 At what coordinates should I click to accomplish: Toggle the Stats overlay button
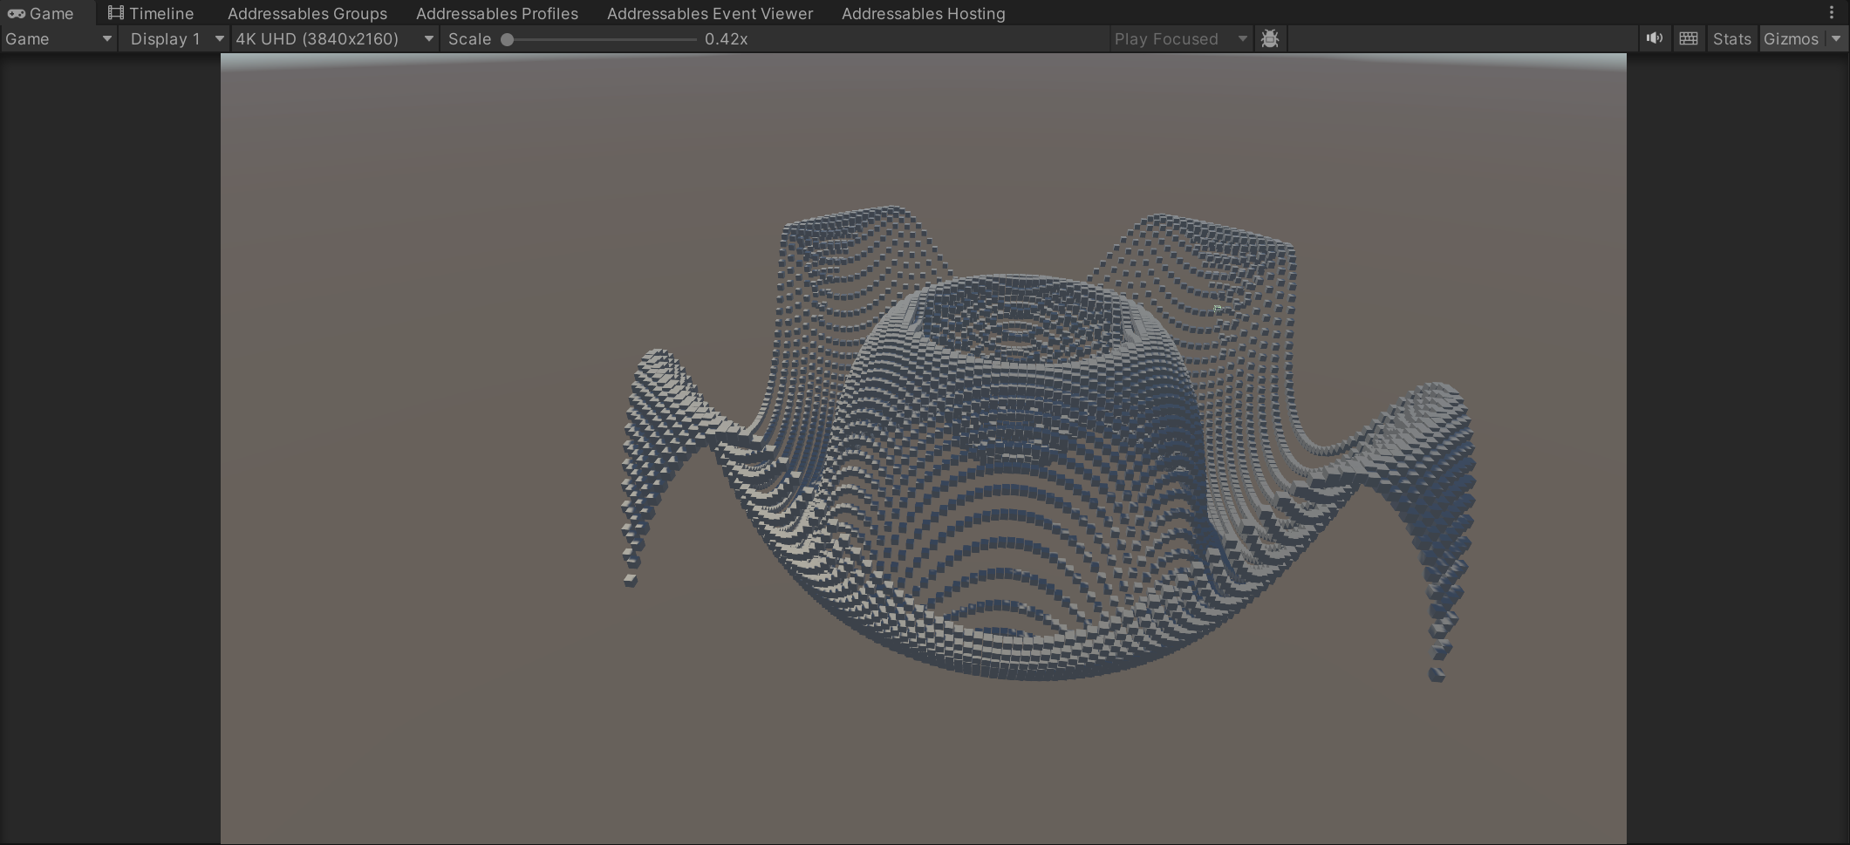click(x=1731, y=39)
